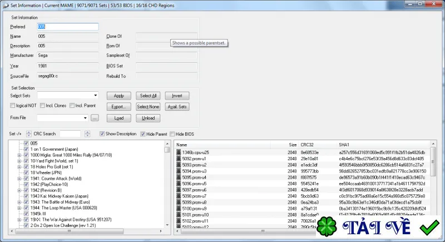Click the ROM file icon for 5097.prom-u6
The height and width of the screenshot is (242, 445).
pos(179,190)
